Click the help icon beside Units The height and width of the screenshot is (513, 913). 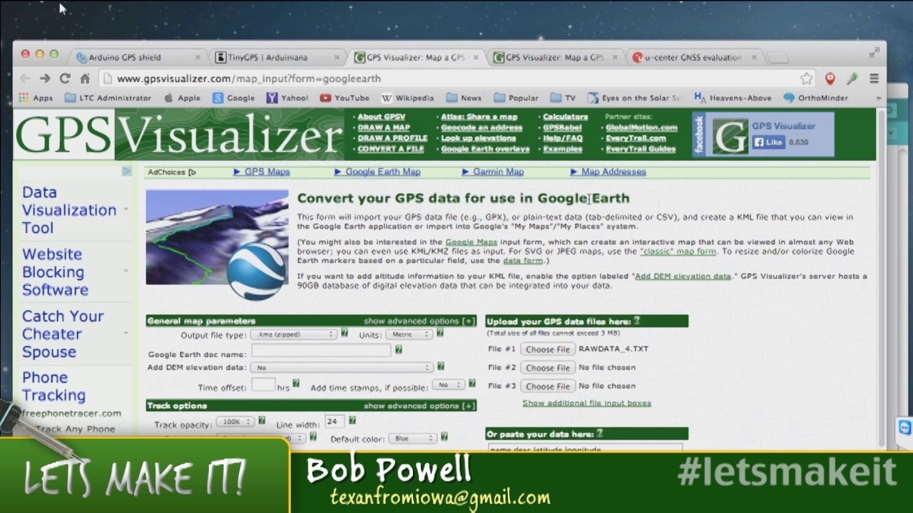pos(440,333)
